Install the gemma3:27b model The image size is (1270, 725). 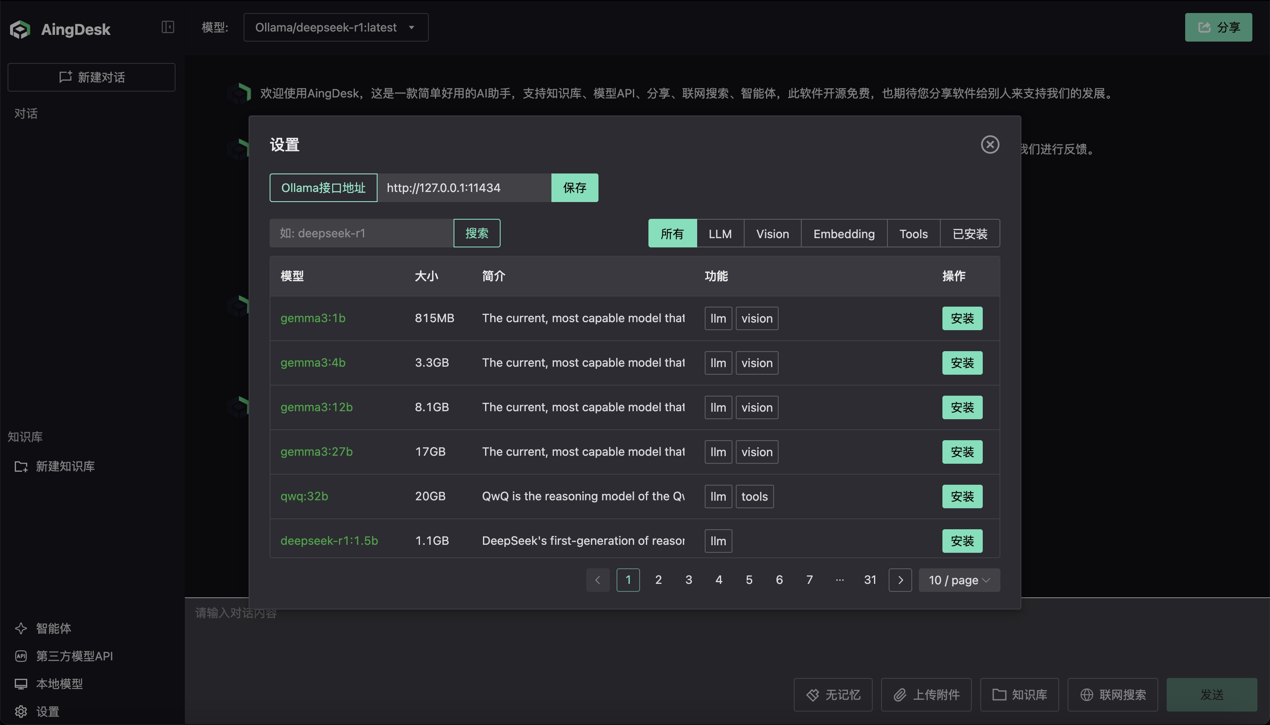pyautogui.click(x=962, y=452)
